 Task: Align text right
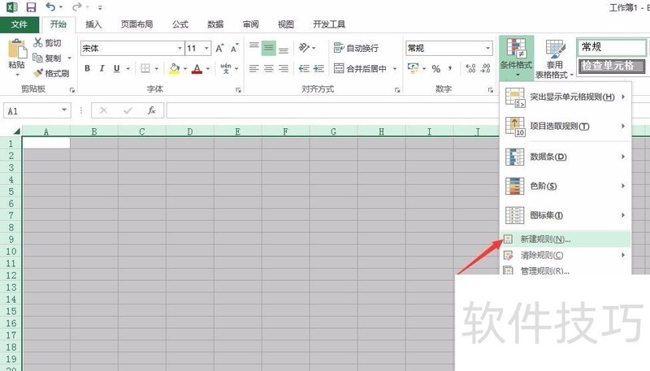(x=284, y=68)
